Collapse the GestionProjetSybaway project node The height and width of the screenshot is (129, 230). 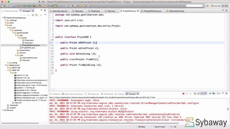pyautogui.click(x=3, y=18)
